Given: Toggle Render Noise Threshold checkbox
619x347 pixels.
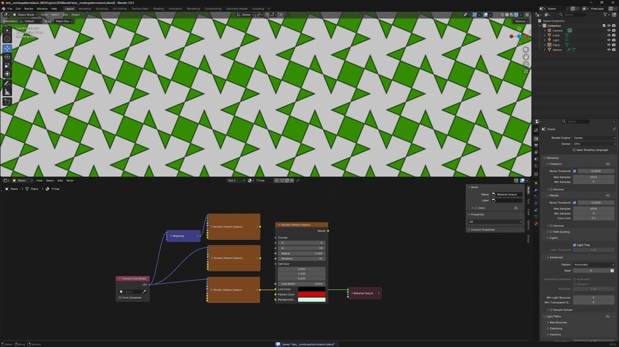Looking at the screenshot, I should [x=575, y=203].
